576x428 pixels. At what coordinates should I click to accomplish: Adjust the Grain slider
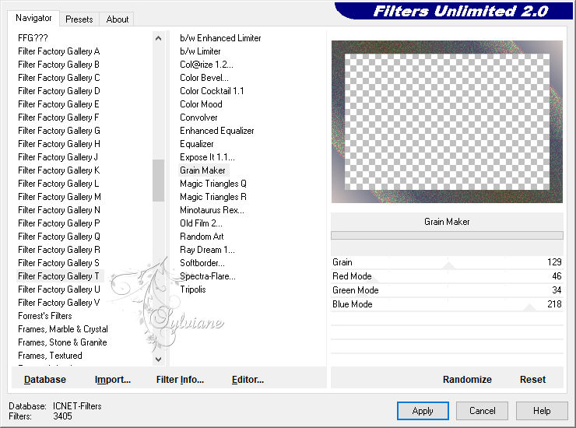point(447,262)
